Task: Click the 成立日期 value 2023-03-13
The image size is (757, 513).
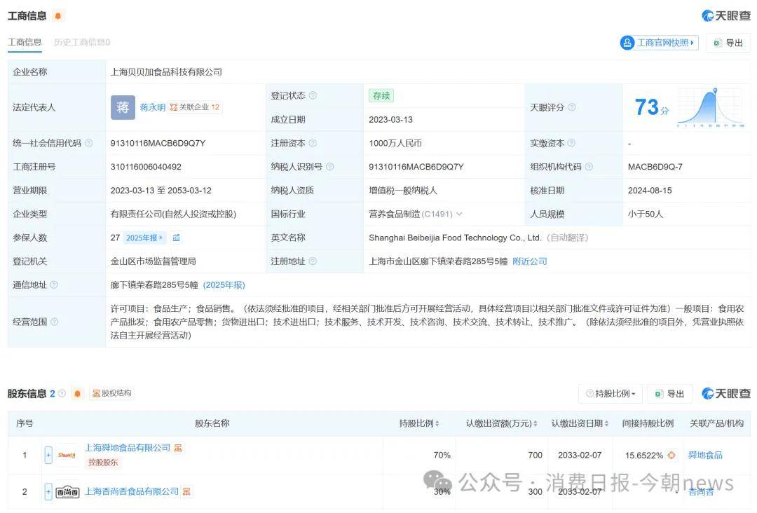Action: (390, 119)
